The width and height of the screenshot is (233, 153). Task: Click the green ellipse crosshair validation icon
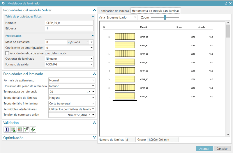point(33,129)
